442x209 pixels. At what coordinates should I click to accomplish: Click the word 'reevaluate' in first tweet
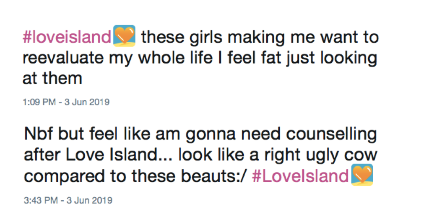click(60, 58)
